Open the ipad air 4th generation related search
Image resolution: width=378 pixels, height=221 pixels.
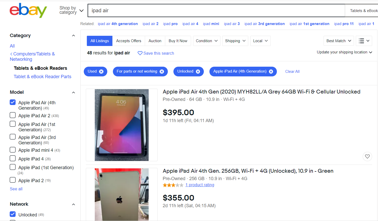click(118, 24)
